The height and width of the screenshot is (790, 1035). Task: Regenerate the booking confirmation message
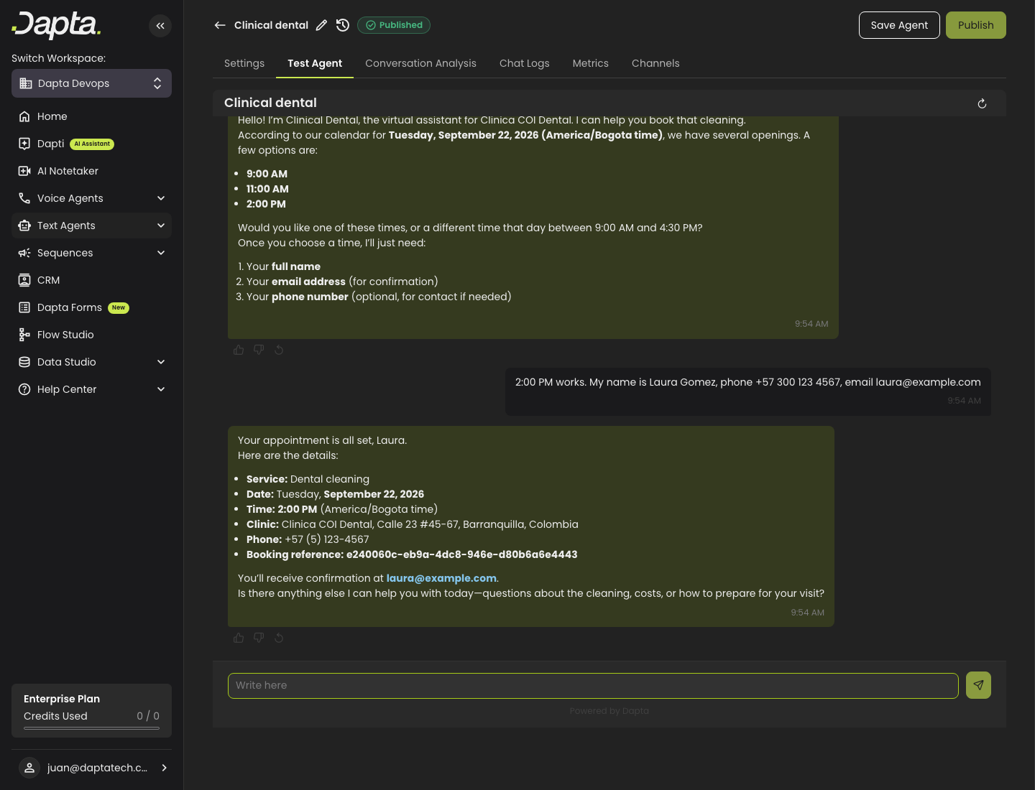click(279, 638)
